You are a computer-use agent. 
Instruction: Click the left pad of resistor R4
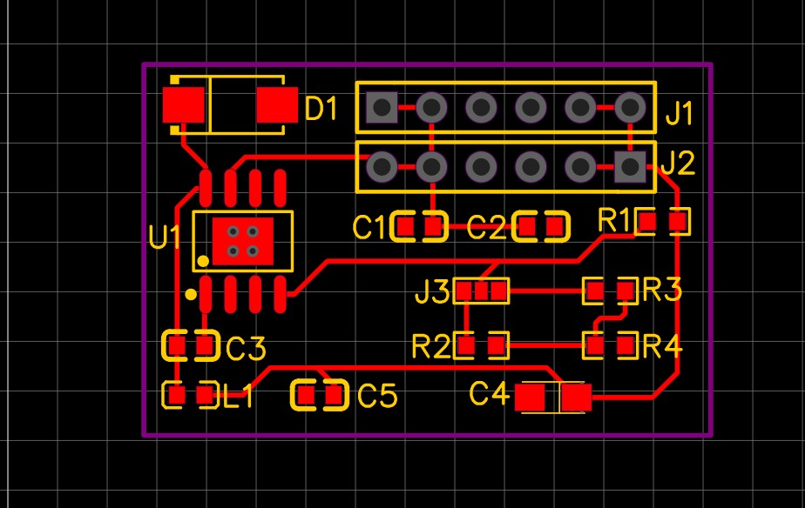tap(596, 345)
